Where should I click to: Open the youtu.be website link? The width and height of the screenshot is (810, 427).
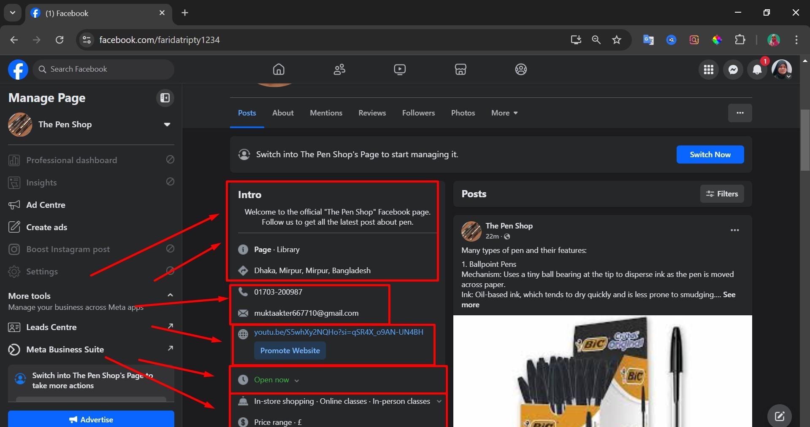click(x=339, y=332)
